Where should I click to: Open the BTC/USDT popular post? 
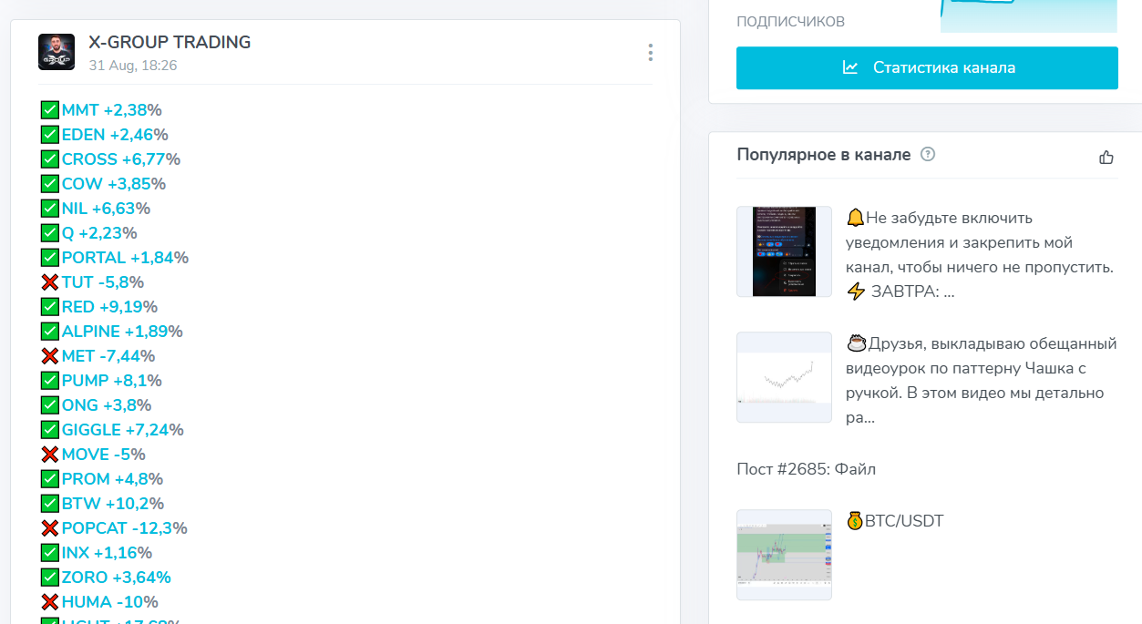pyautogui.click(x=895, y=521)
